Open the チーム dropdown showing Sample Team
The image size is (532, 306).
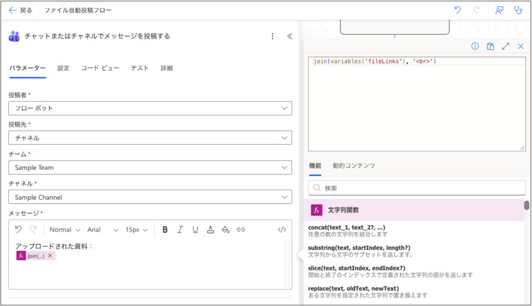click(150, 168)
